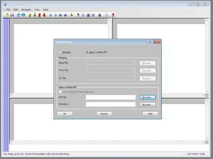Check Use Unified Diff from clipboard
This screenshot has width=213, height=159.
pos(60,92)
